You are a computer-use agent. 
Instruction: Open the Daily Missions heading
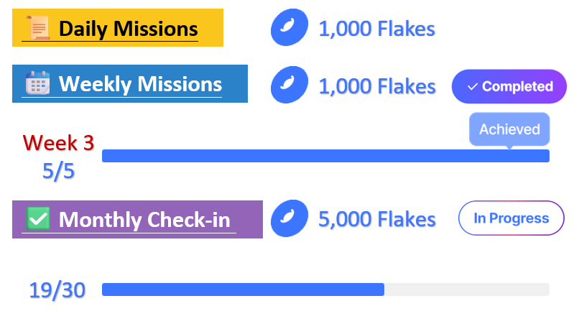tap(128, 29)
